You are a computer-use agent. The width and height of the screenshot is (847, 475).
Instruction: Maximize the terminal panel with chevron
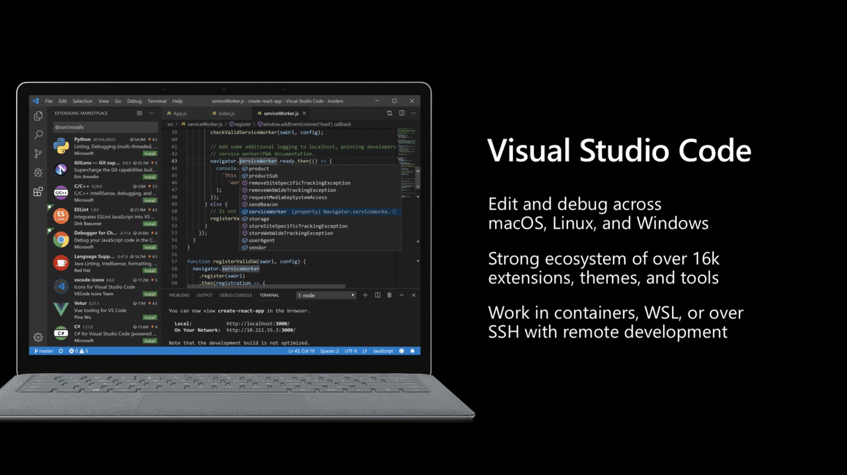tap(402, 295)
